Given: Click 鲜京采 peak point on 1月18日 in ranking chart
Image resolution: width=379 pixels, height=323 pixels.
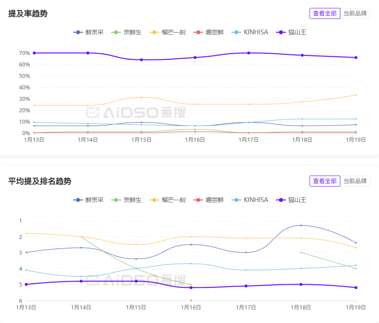Looking at the screenshot, I should [x=301, y=225].
